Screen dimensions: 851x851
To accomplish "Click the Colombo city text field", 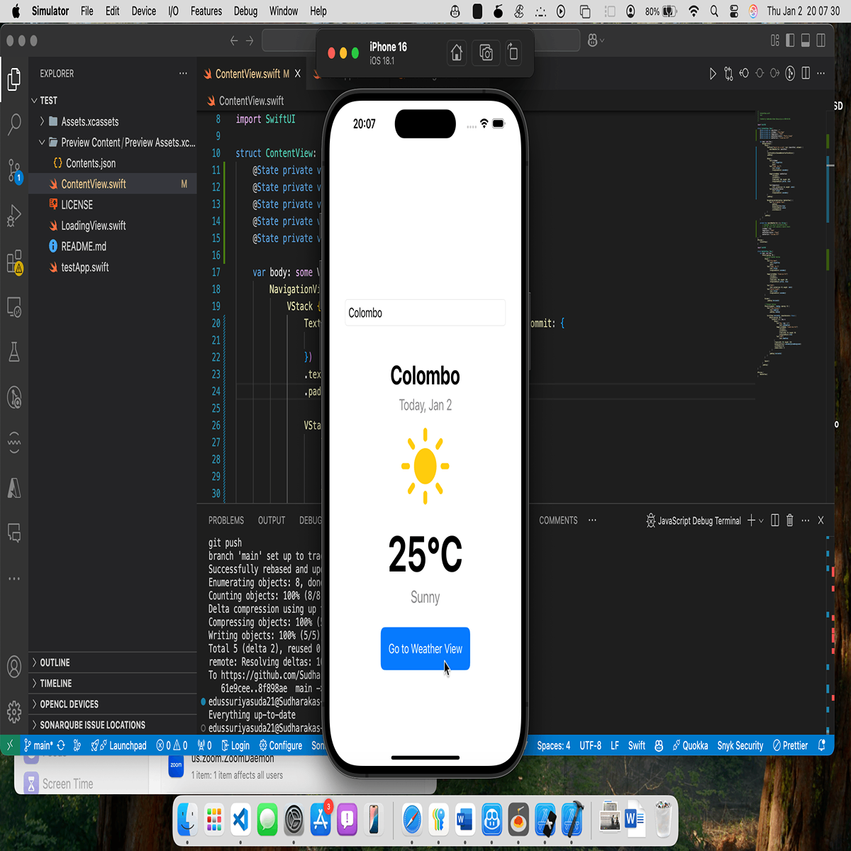I will (x=425, y=313).
